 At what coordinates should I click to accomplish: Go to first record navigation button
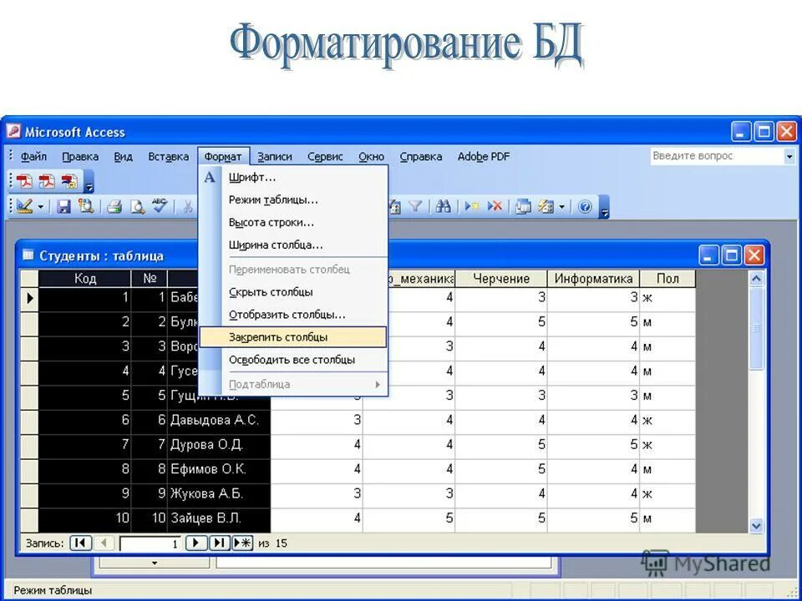click(80, 543)
